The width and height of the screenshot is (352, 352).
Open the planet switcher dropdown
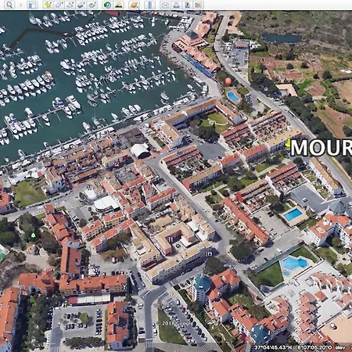(134, 5)
